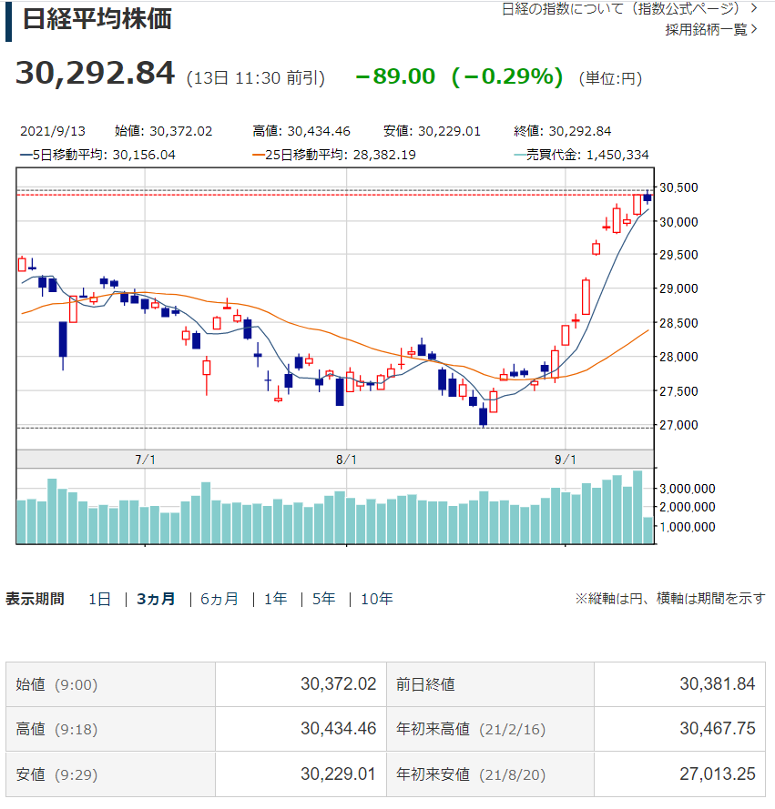Switch chart to 1年 period

click(x=275, y=599)
